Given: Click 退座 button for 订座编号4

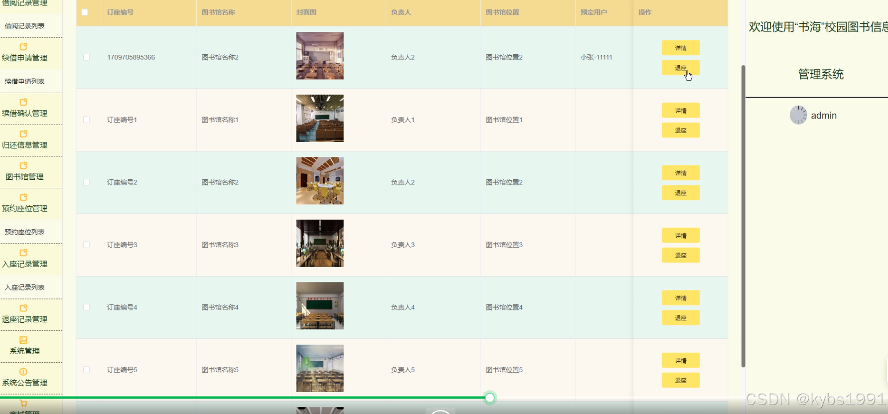Looking at the screenshot, I should click(x=681, y=318).
